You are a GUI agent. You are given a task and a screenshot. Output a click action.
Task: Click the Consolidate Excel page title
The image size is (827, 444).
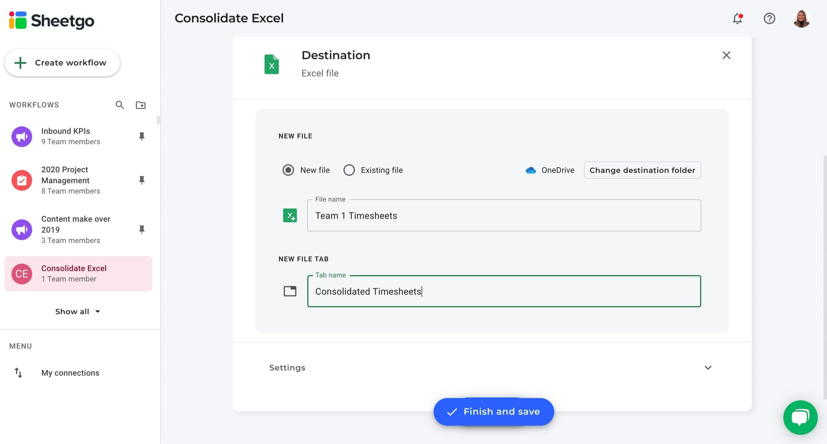pyautogui.click(x=229, y=18)
